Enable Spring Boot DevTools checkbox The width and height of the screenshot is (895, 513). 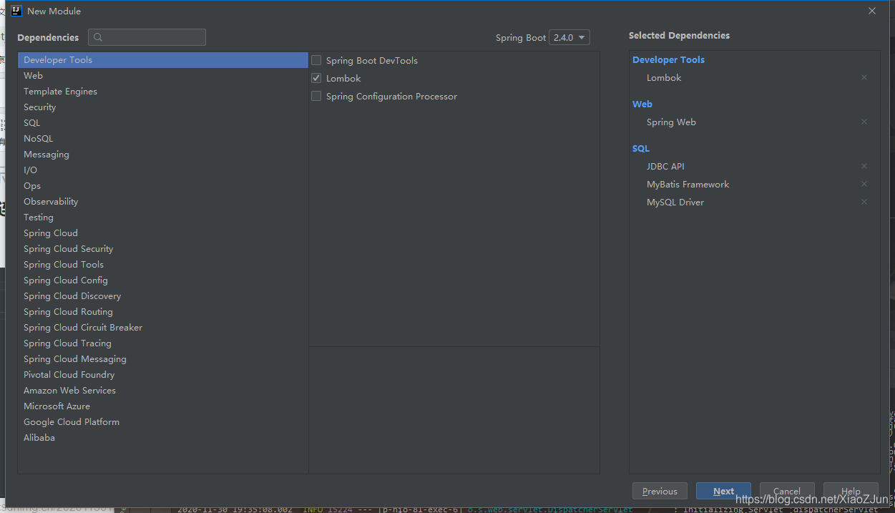click(x=316, y=60)
